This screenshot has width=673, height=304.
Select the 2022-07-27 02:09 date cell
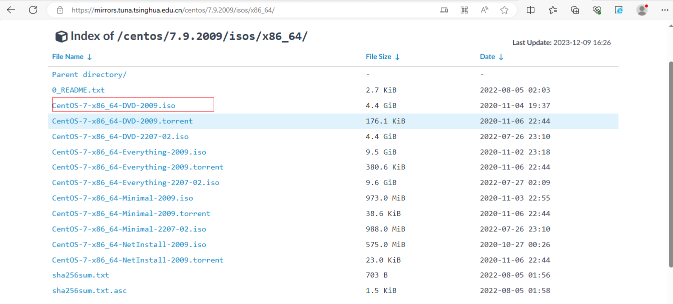(515, 182)
